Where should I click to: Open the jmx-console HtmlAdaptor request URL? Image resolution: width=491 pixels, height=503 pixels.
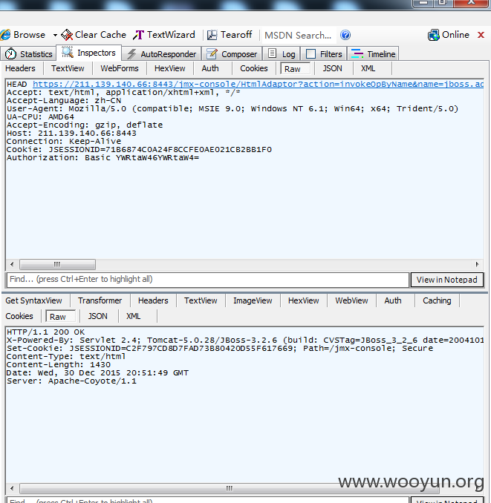[258, 84]
